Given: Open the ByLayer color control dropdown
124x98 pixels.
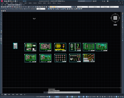Looking at the screenshot, I should click(83, 7).
